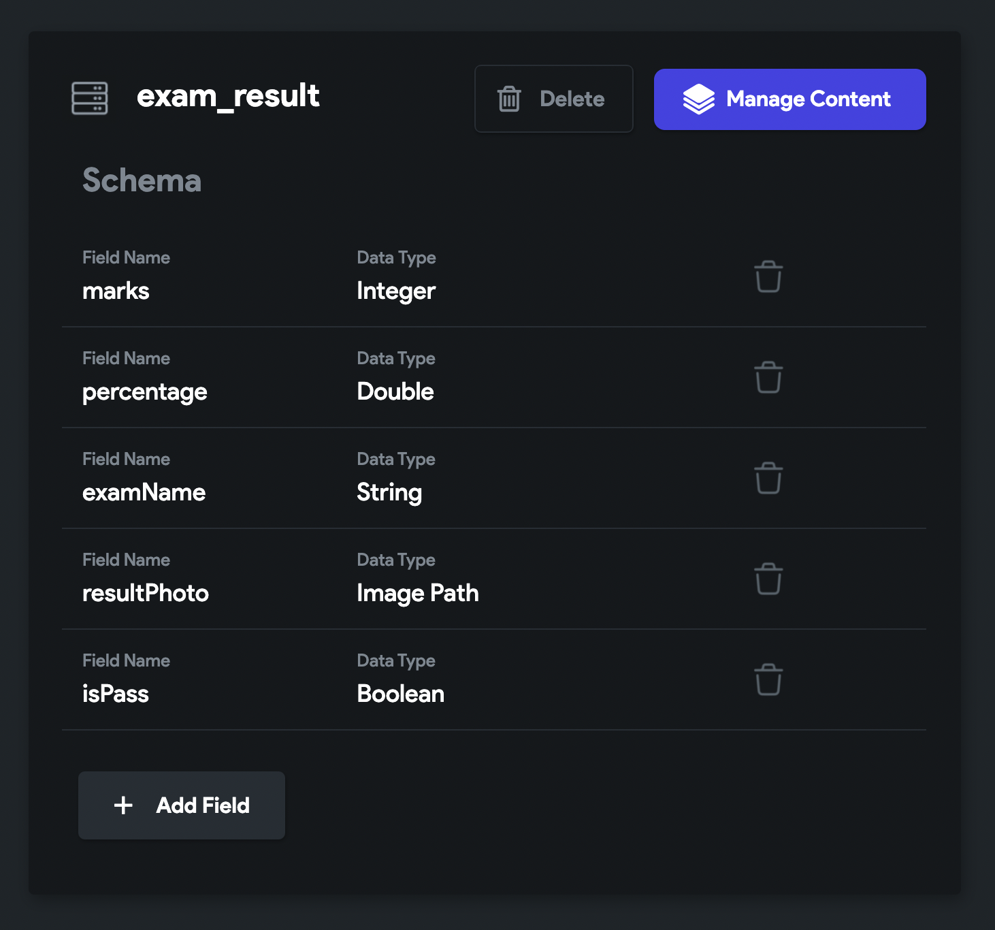
Task: Click the percentage field name
Action: point(145,392)
